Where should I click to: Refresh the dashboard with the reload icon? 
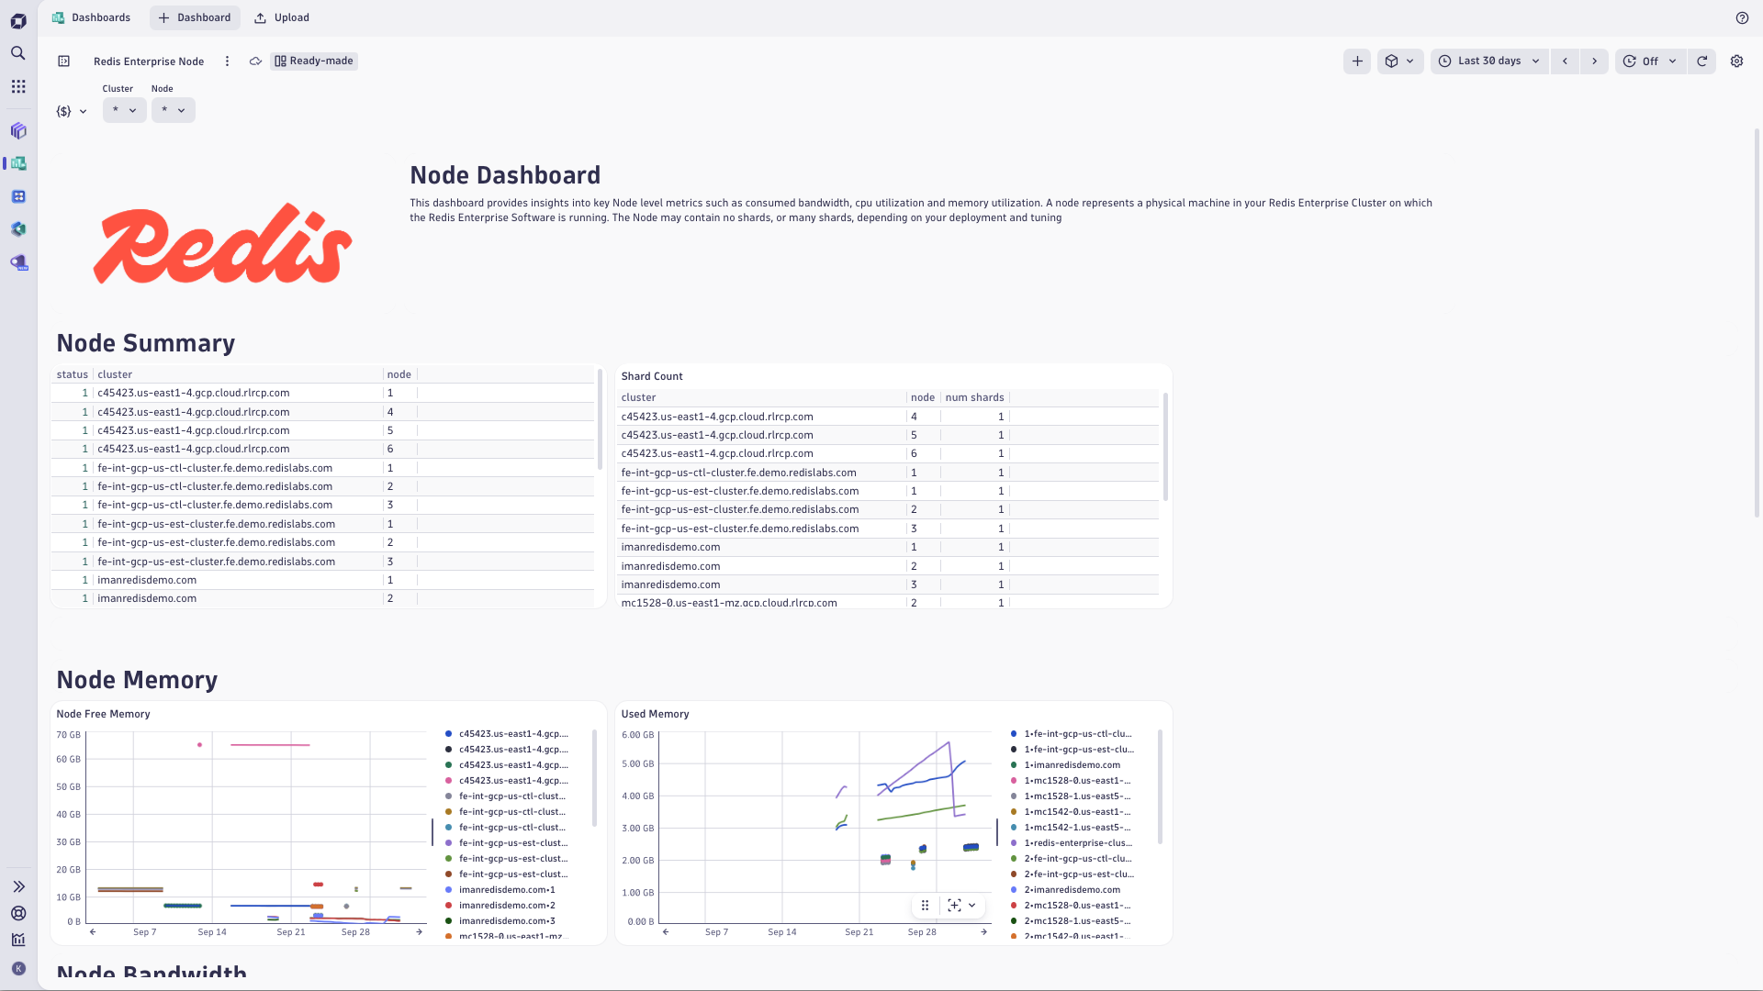click(x=1703, y=61)
